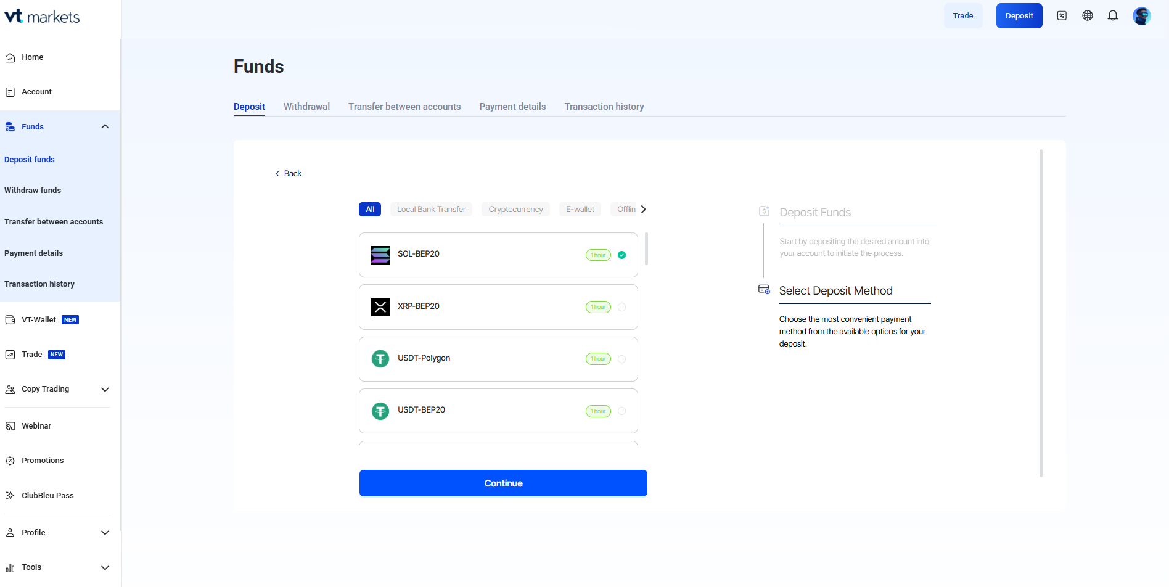Open the user avatar menu
Viewport: 1169px width, 587px height.
(1142, 16)
